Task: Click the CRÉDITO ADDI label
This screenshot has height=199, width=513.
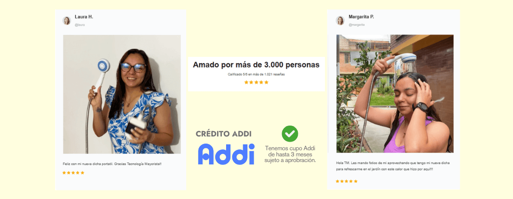Action: pos(224,134)
